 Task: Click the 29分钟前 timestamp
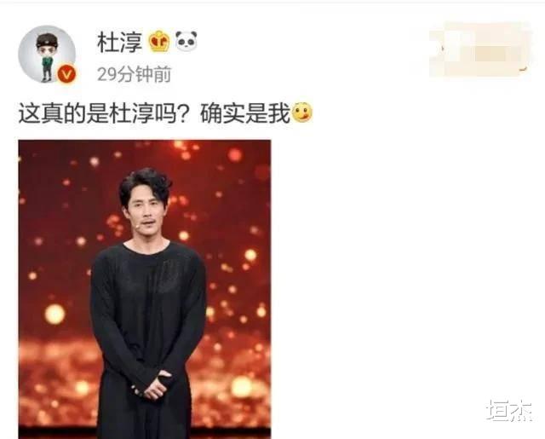click(135, 74)
